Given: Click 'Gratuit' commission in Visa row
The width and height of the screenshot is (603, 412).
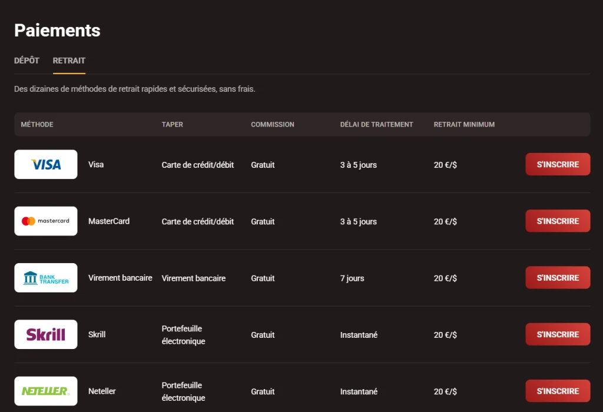Looking at the screenshot, I should click(x=263, y=165).
